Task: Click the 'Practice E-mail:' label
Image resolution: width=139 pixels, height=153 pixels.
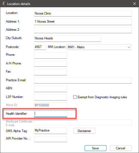Action: tap(16, 80)
